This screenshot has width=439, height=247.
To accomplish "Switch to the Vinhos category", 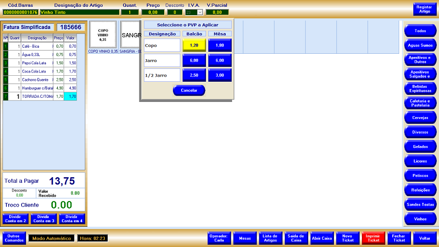I will 420,219.
